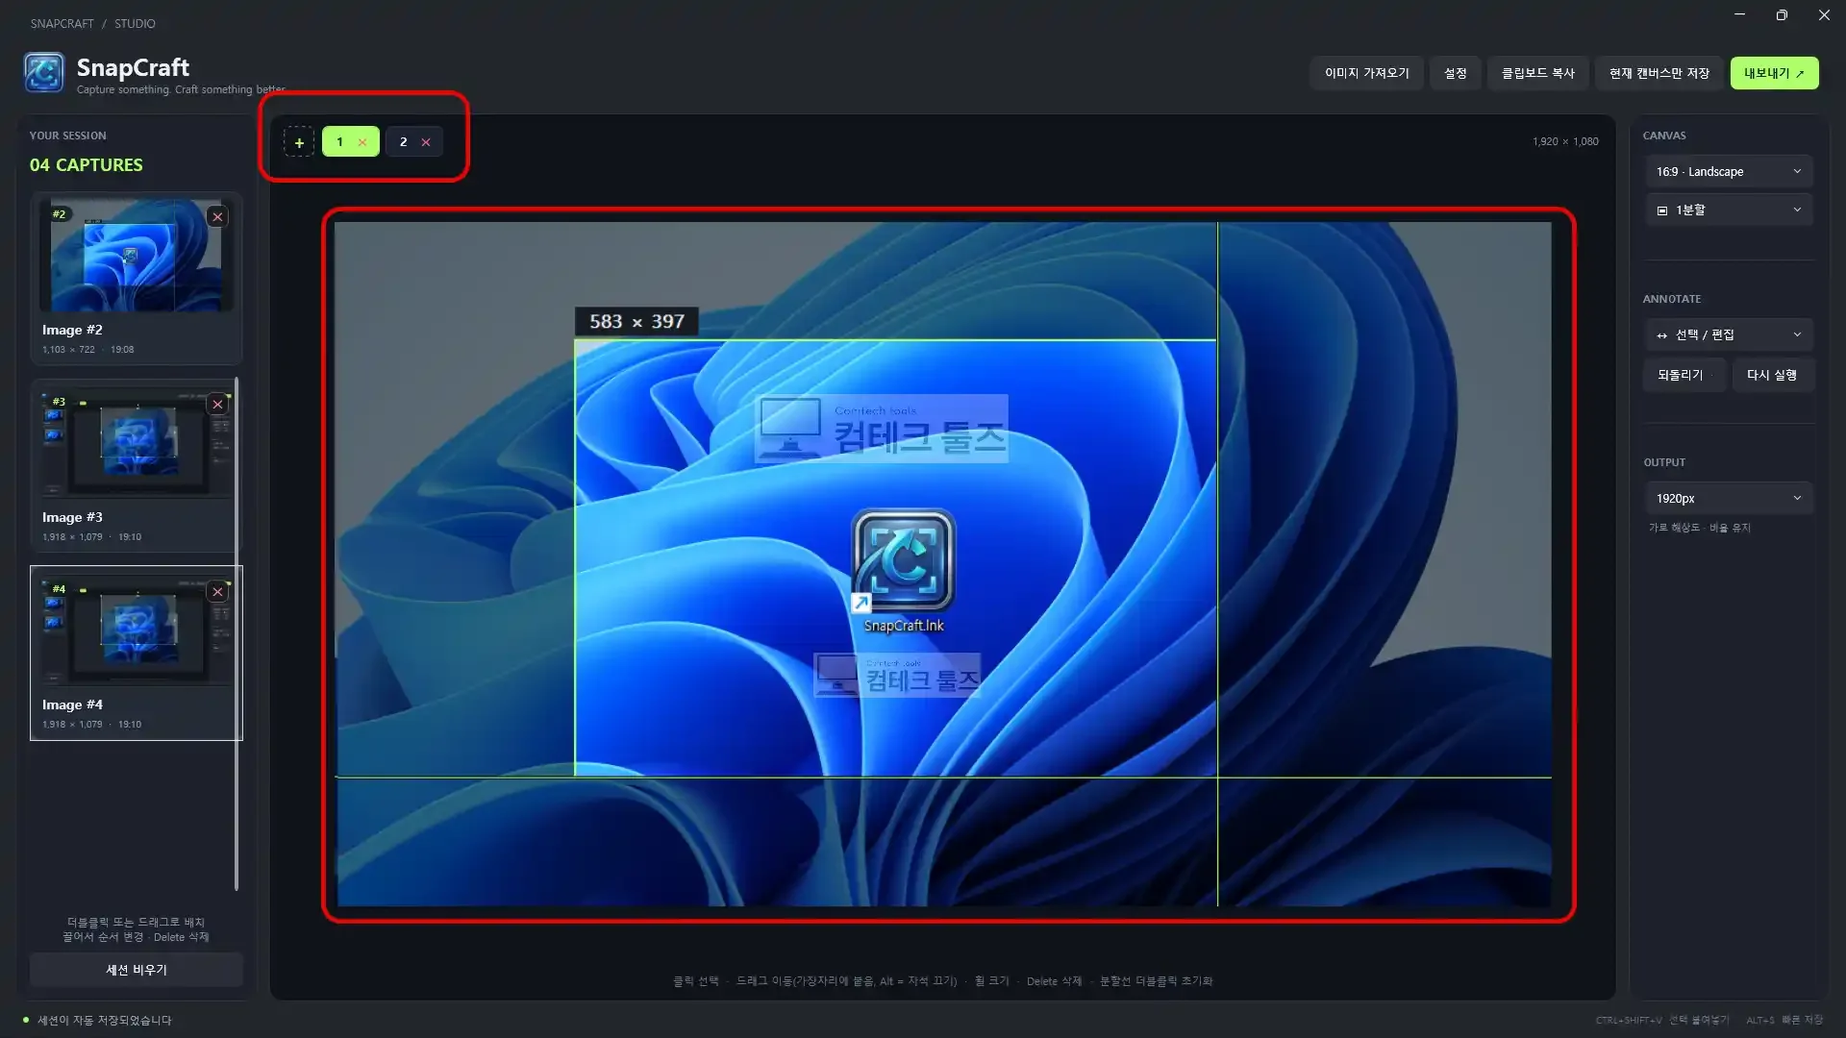Click the 세션이 자동 저장되었습니다 status message
The image size is (1846, 1038).
105,1021
